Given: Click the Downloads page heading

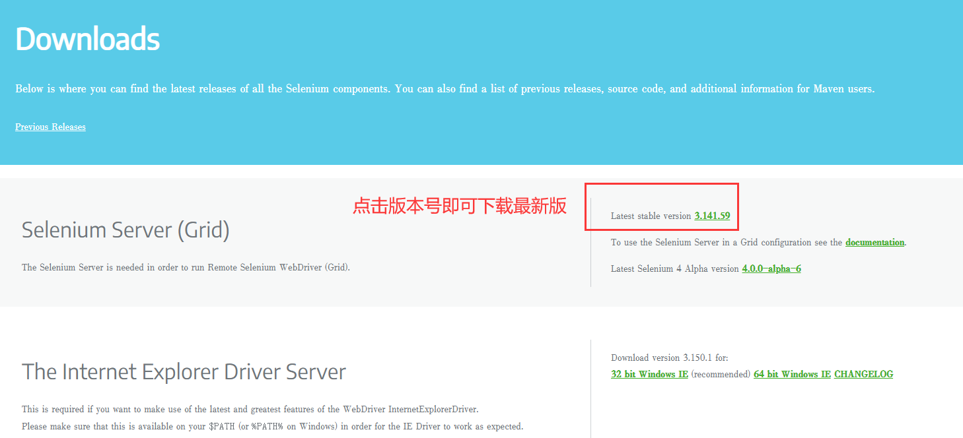Looking at the screenshot, I should click(x=88, y=40).
